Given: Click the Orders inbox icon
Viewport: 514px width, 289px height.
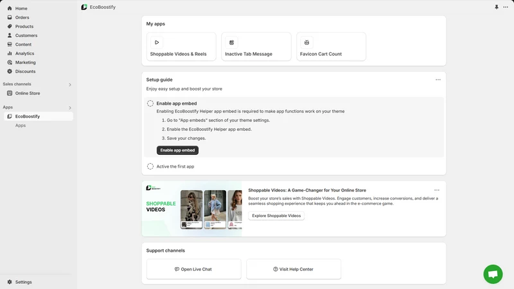Looking at the screenshot, I should tap(10, 17).
